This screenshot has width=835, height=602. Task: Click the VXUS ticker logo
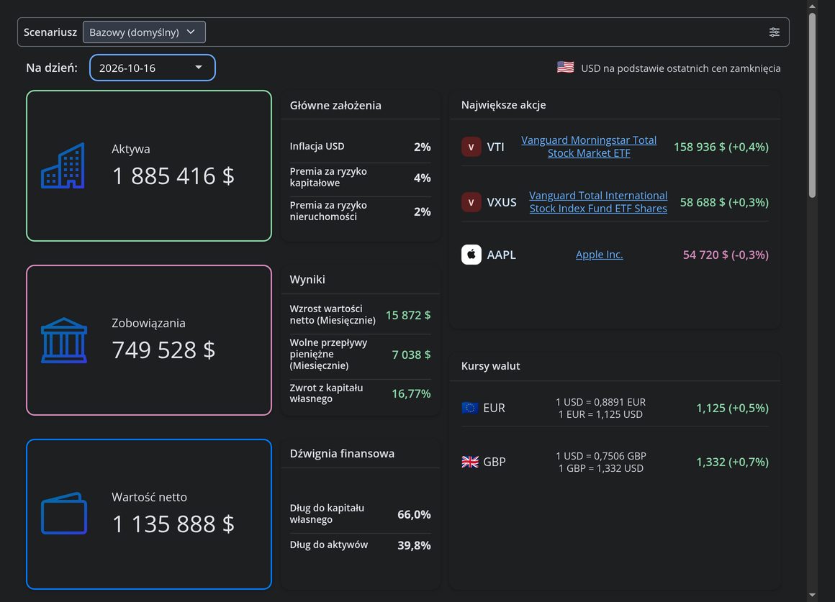(x=471, y=202)
